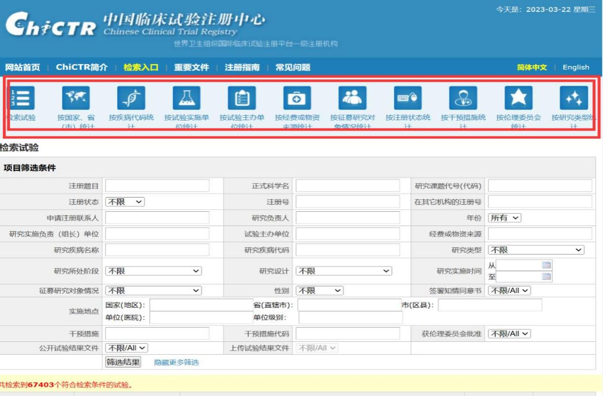
Task: Click the 注册题目 text input field
Action: tap(157, 186)
